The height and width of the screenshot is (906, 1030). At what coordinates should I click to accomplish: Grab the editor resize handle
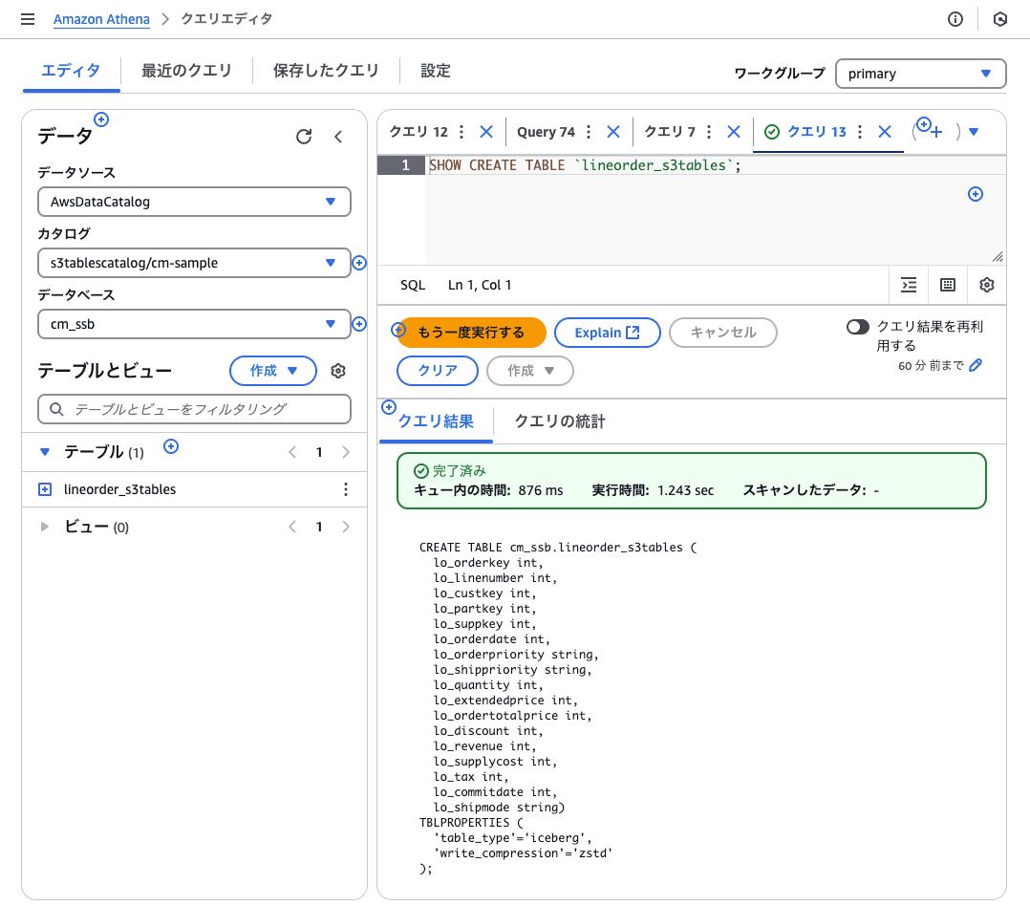pos(998,257)
